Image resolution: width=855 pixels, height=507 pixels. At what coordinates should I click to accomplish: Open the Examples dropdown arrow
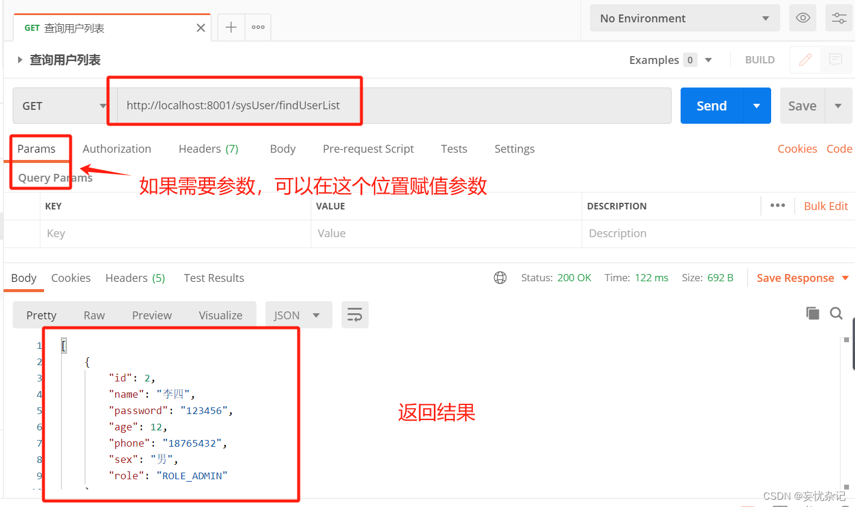(x=708, y=60)
